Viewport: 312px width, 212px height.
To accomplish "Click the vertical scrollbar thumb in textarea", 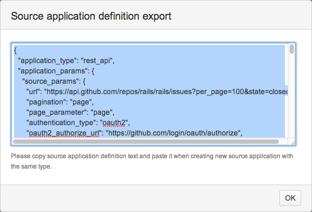I will (x=292, y=50).
